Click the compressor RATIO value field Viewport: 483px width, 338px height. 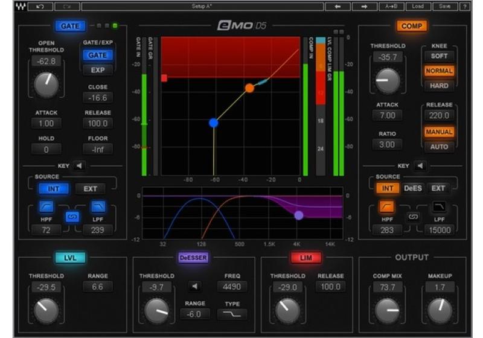click(387, 145)
